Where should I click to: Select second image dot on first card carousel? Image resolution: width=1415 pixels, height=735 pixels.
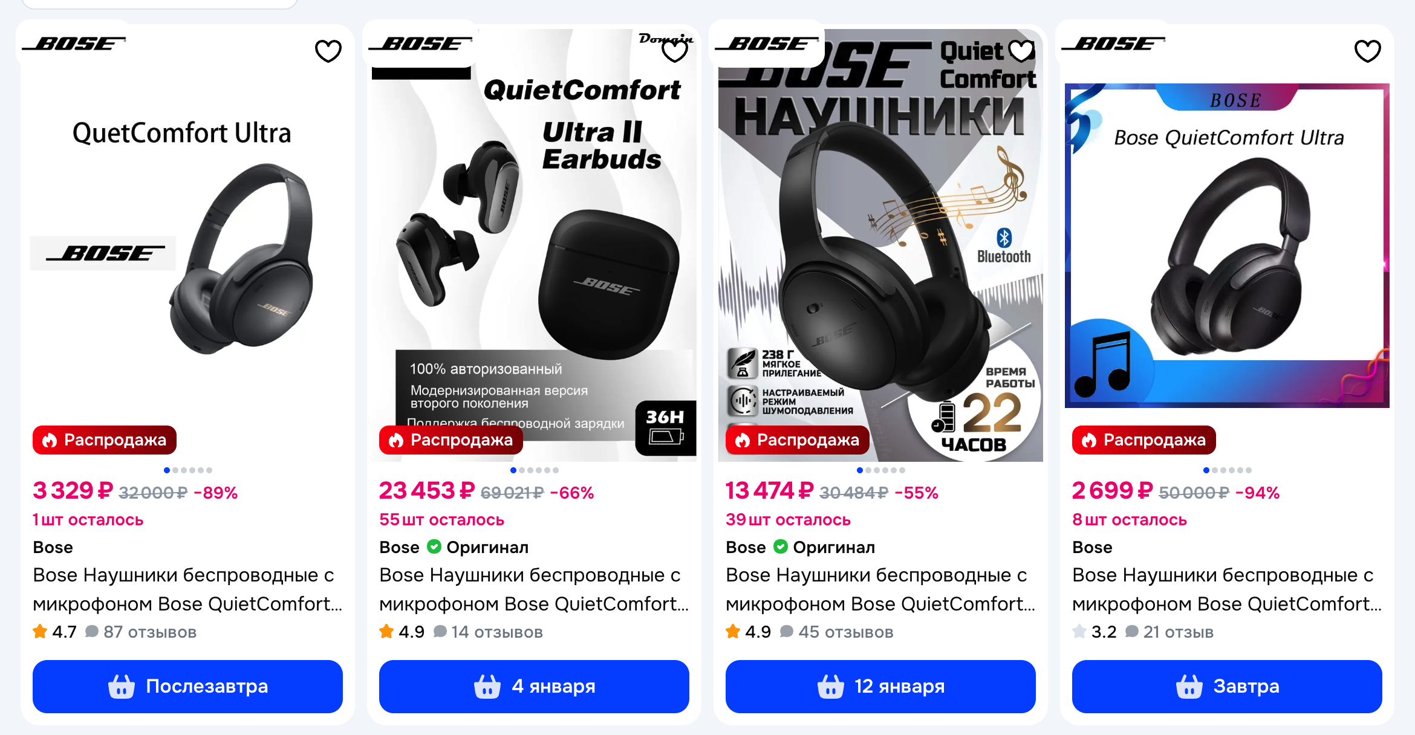(175, 470)
